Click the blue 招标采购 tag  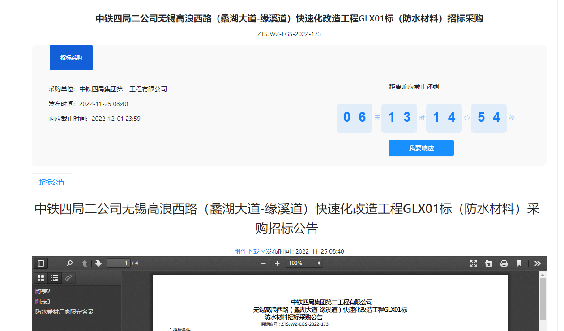tap(71, 58)
